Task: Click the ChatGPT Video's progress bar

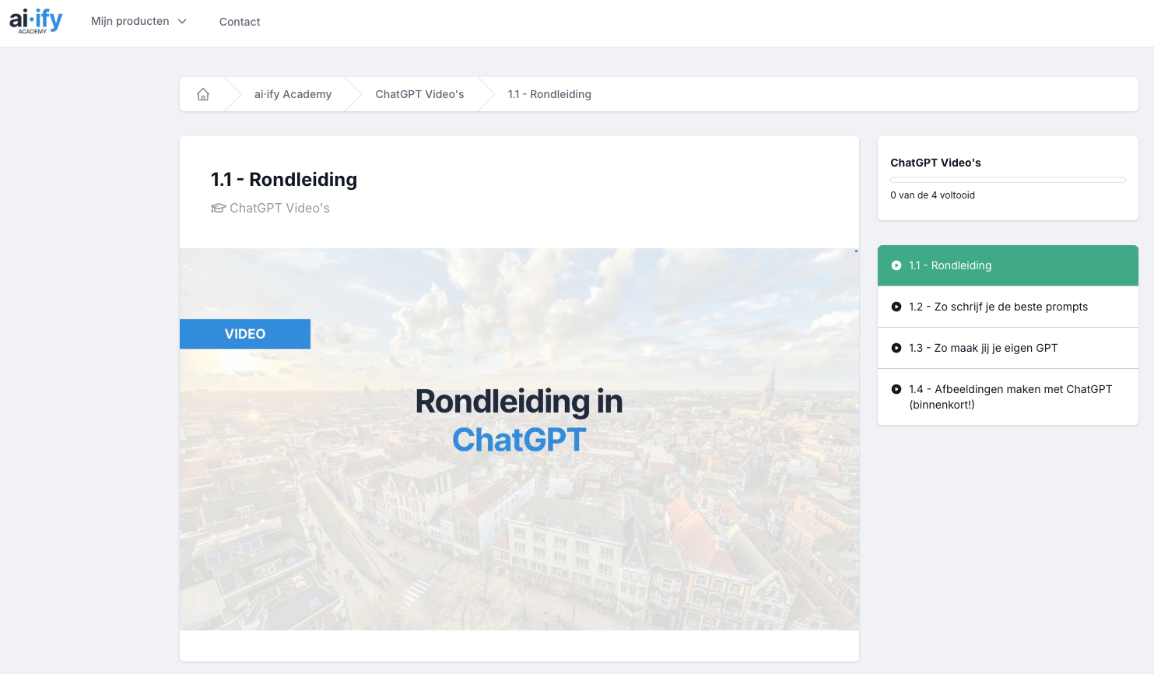Action: 1008,180
